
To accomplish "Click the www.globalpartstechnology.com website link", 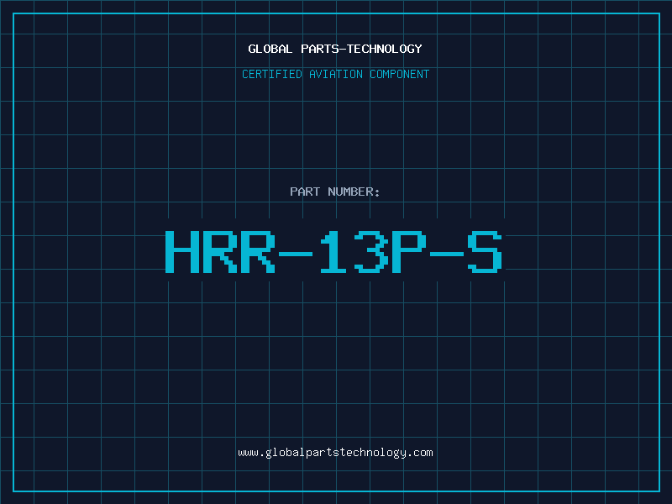I will pyautogui.click(x=335, y=453).
